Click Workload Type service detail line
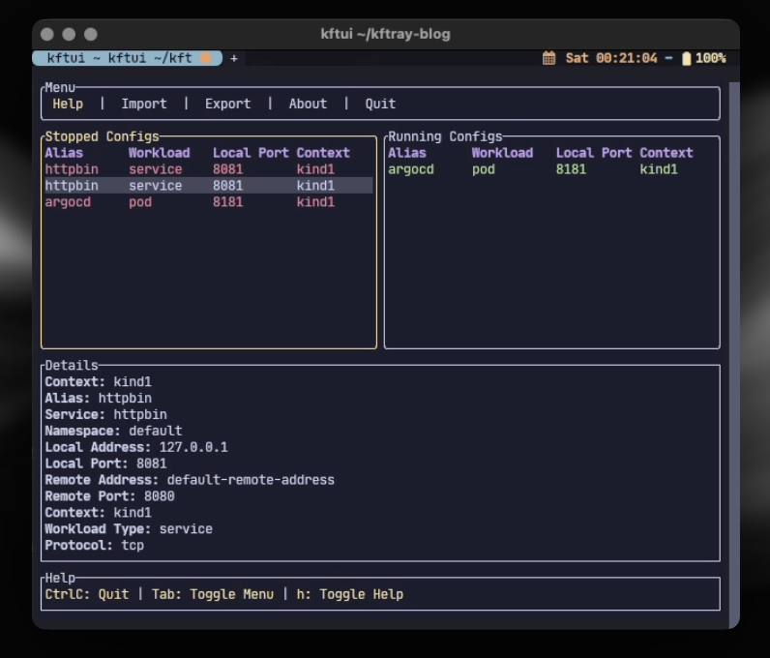This screenshot has height=658, width=770. 129,529
